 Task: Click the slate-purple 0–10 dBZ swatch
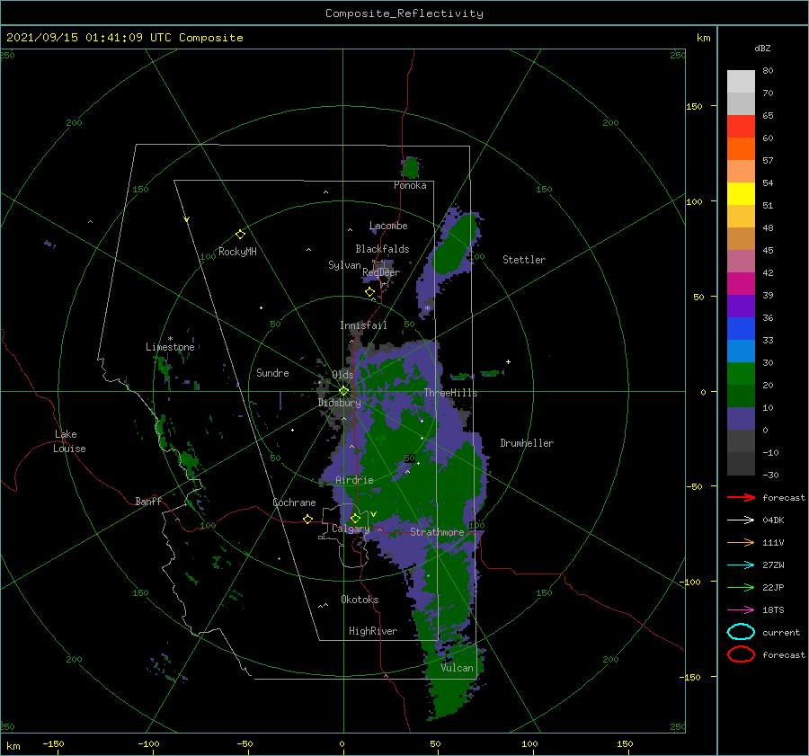click(741, 418)
